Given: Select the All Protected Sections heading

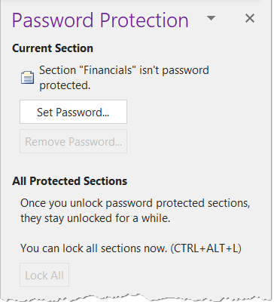Looking at the screenshot, I should [x=69, y=181].
